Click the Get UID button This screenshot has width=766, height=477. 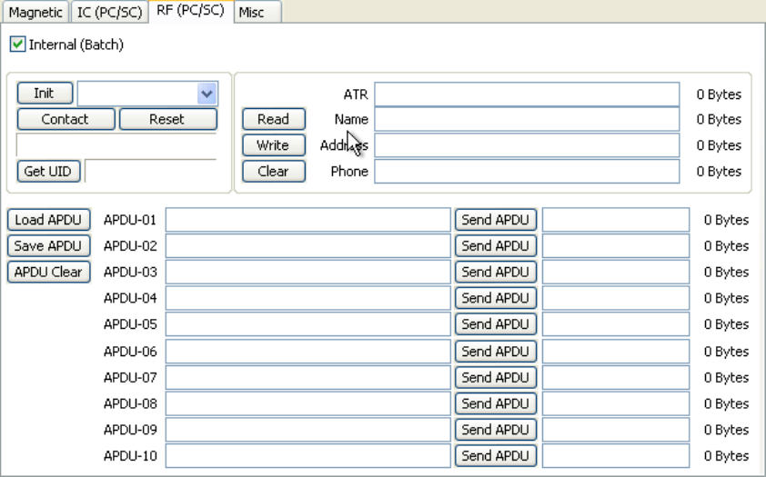(48, 171)
